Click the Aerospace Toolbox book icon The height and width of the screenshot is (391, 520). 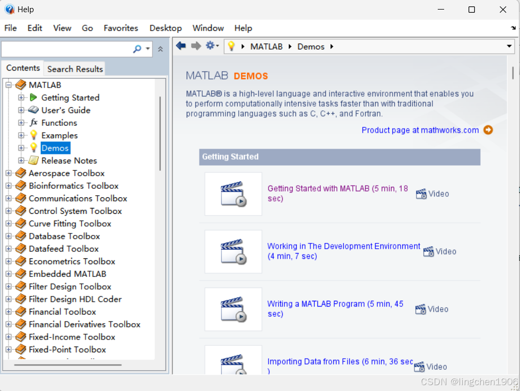click(x=21, y=173)
